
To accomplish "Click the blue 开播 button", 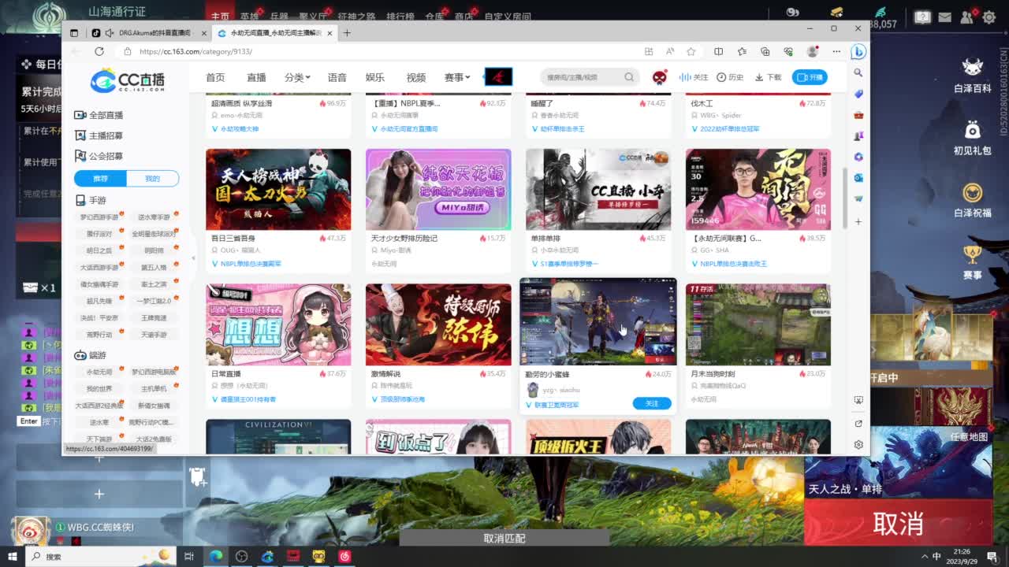I will (x=810, y=77).
